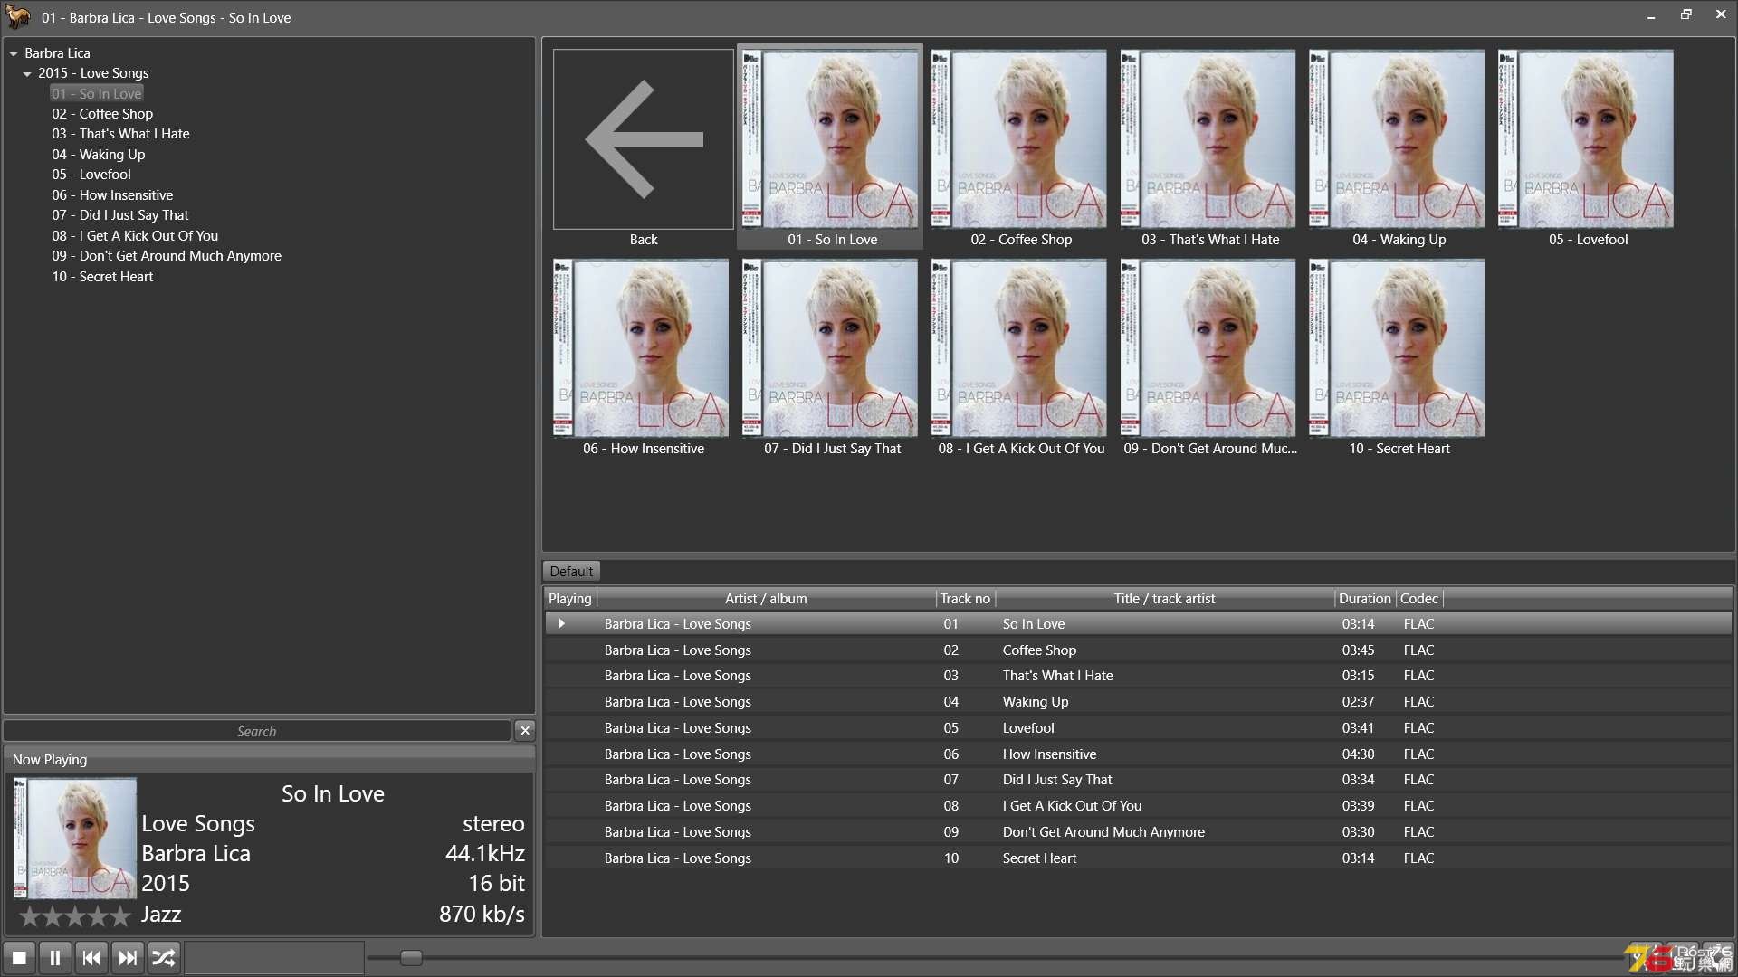Select playlist row That's What I Hate
This screenshot has width=1738, height=977.
[1138, 676]
